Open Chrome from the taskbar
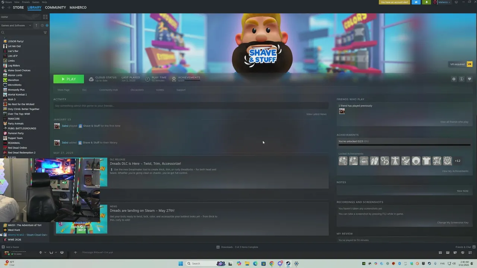This screenshot has height=268, width=477. tap(272, 264)
